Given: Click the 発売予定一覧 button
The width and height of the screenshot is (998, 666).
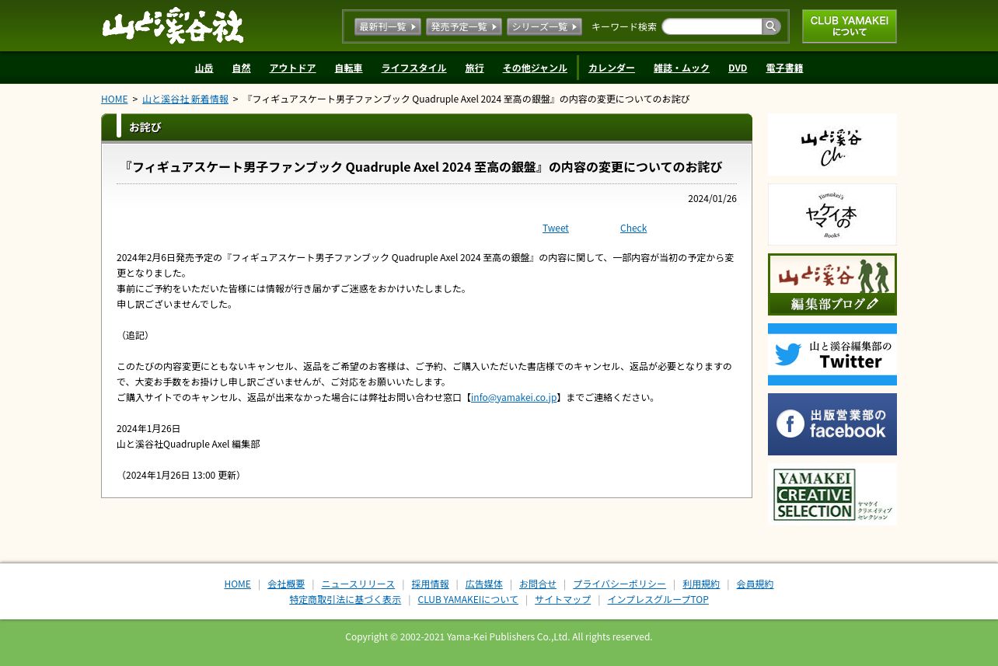Looking at the screenshot, I should (464, 26).
